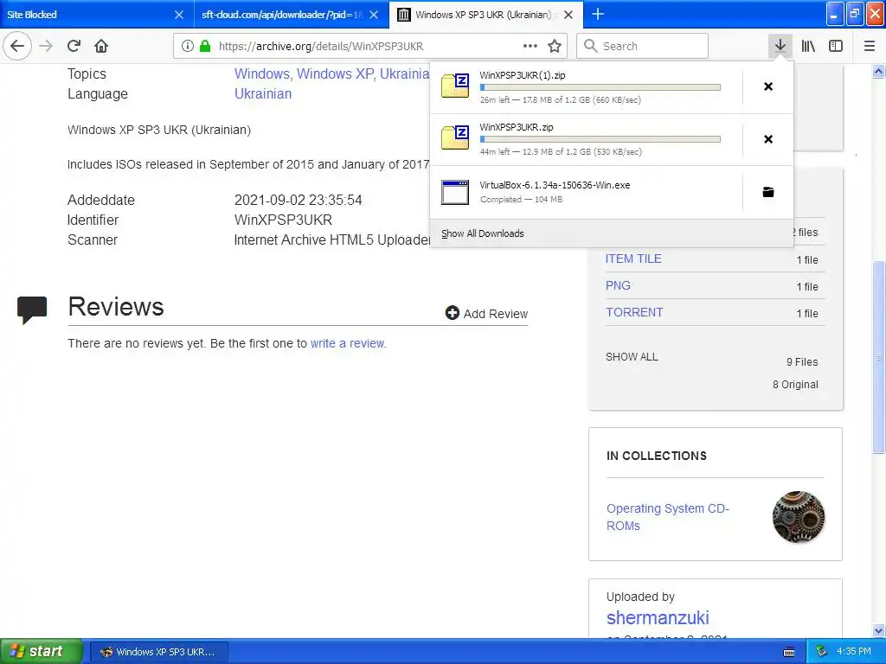Click the scrollbar up arrow

pos(878,71)
